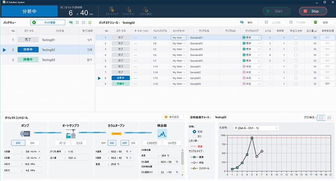Click the スタートアップ (startup) icon

click(x=111, y=9)
